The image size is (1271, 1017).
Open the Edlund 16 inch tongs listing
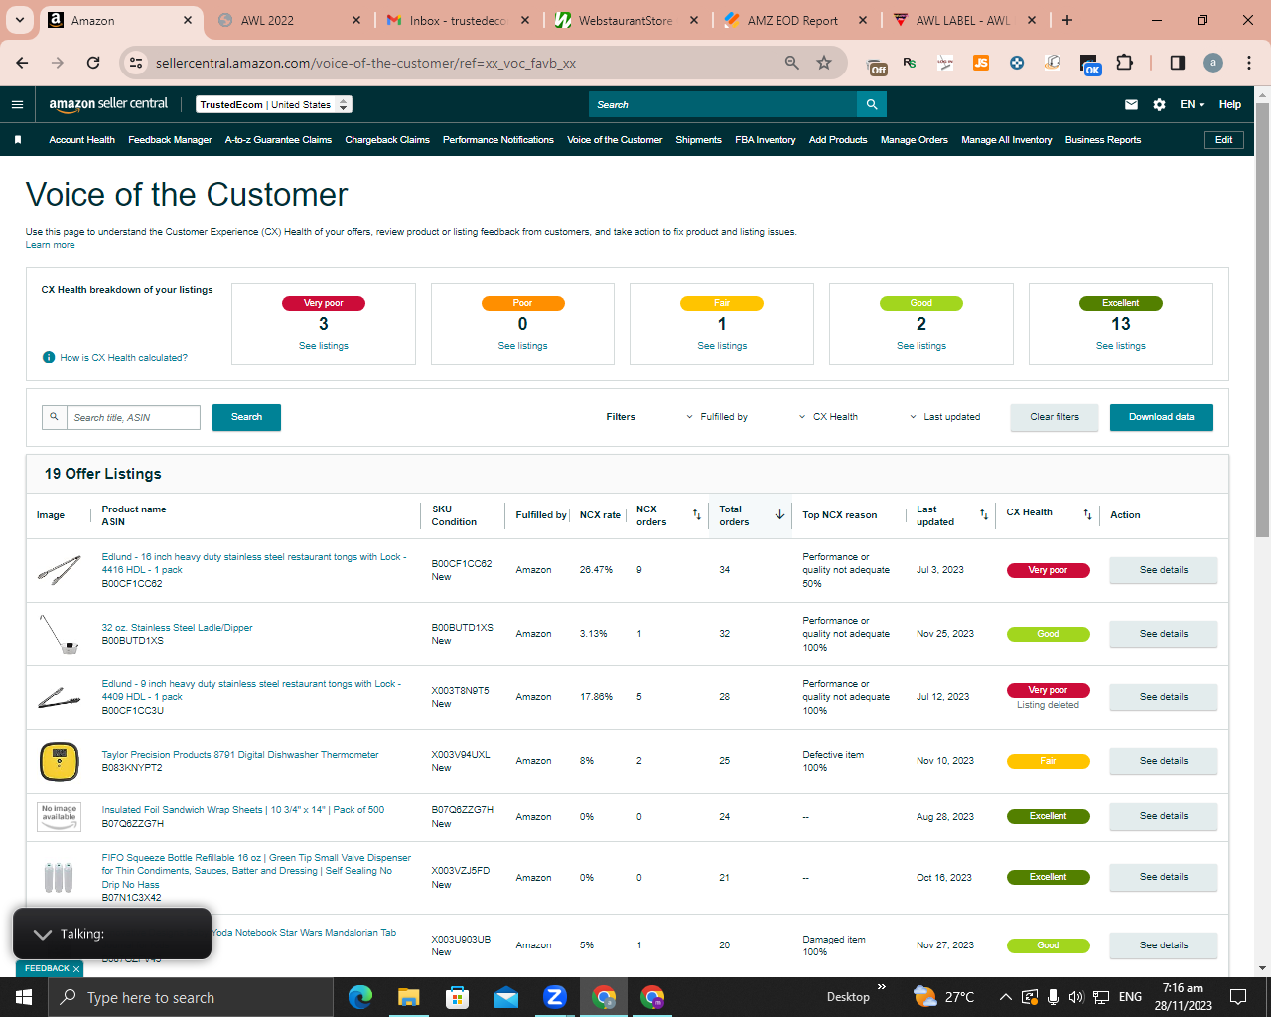[x=254, y=563]
